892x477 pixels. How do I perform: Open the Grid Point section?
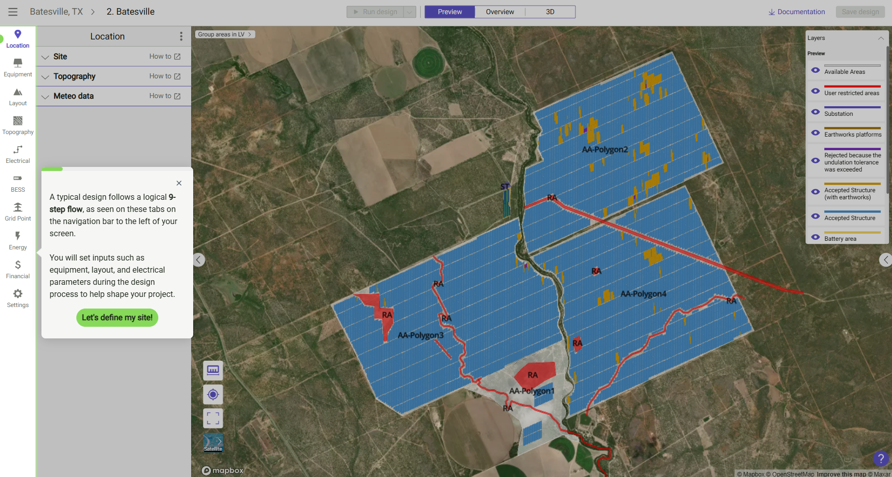click(x=18, y=211)
